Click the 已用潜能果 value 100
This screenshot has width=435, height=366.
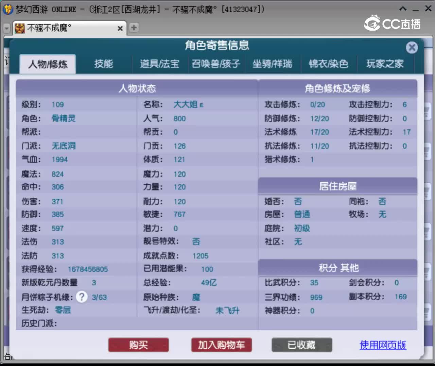click(207, 269)
